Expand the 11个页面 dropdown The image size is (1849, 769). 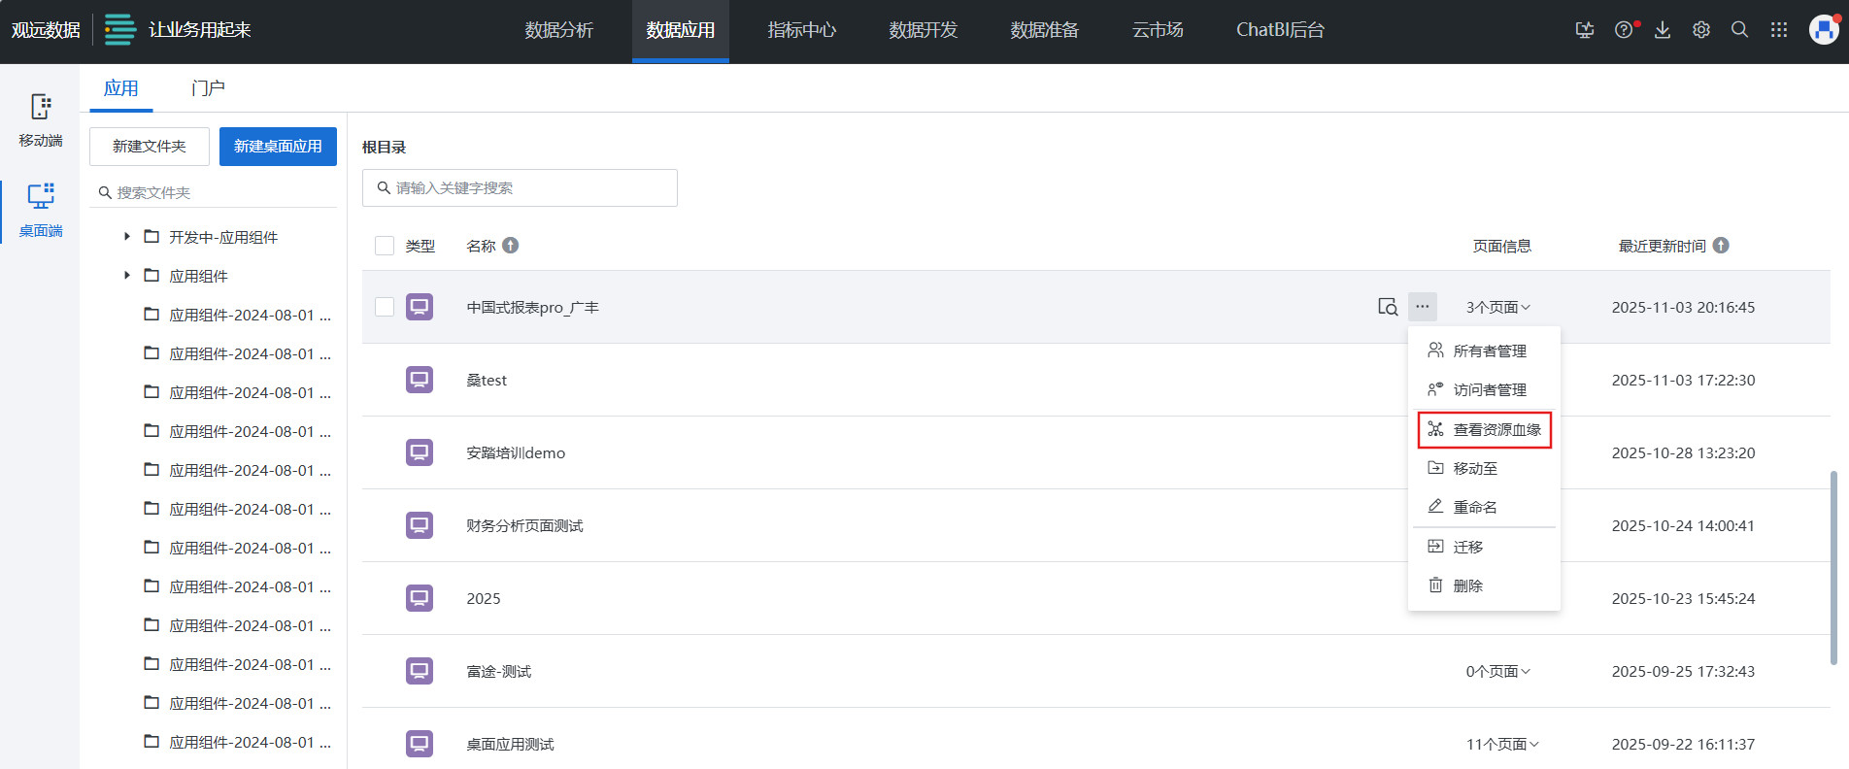click(x=1501, y=744)
